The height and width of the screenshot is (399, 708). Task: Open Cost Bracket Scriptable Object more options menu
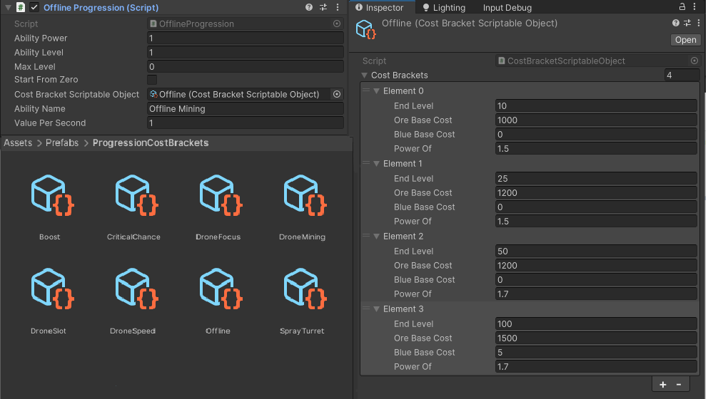pyautogui.click(x=699, y=23)
